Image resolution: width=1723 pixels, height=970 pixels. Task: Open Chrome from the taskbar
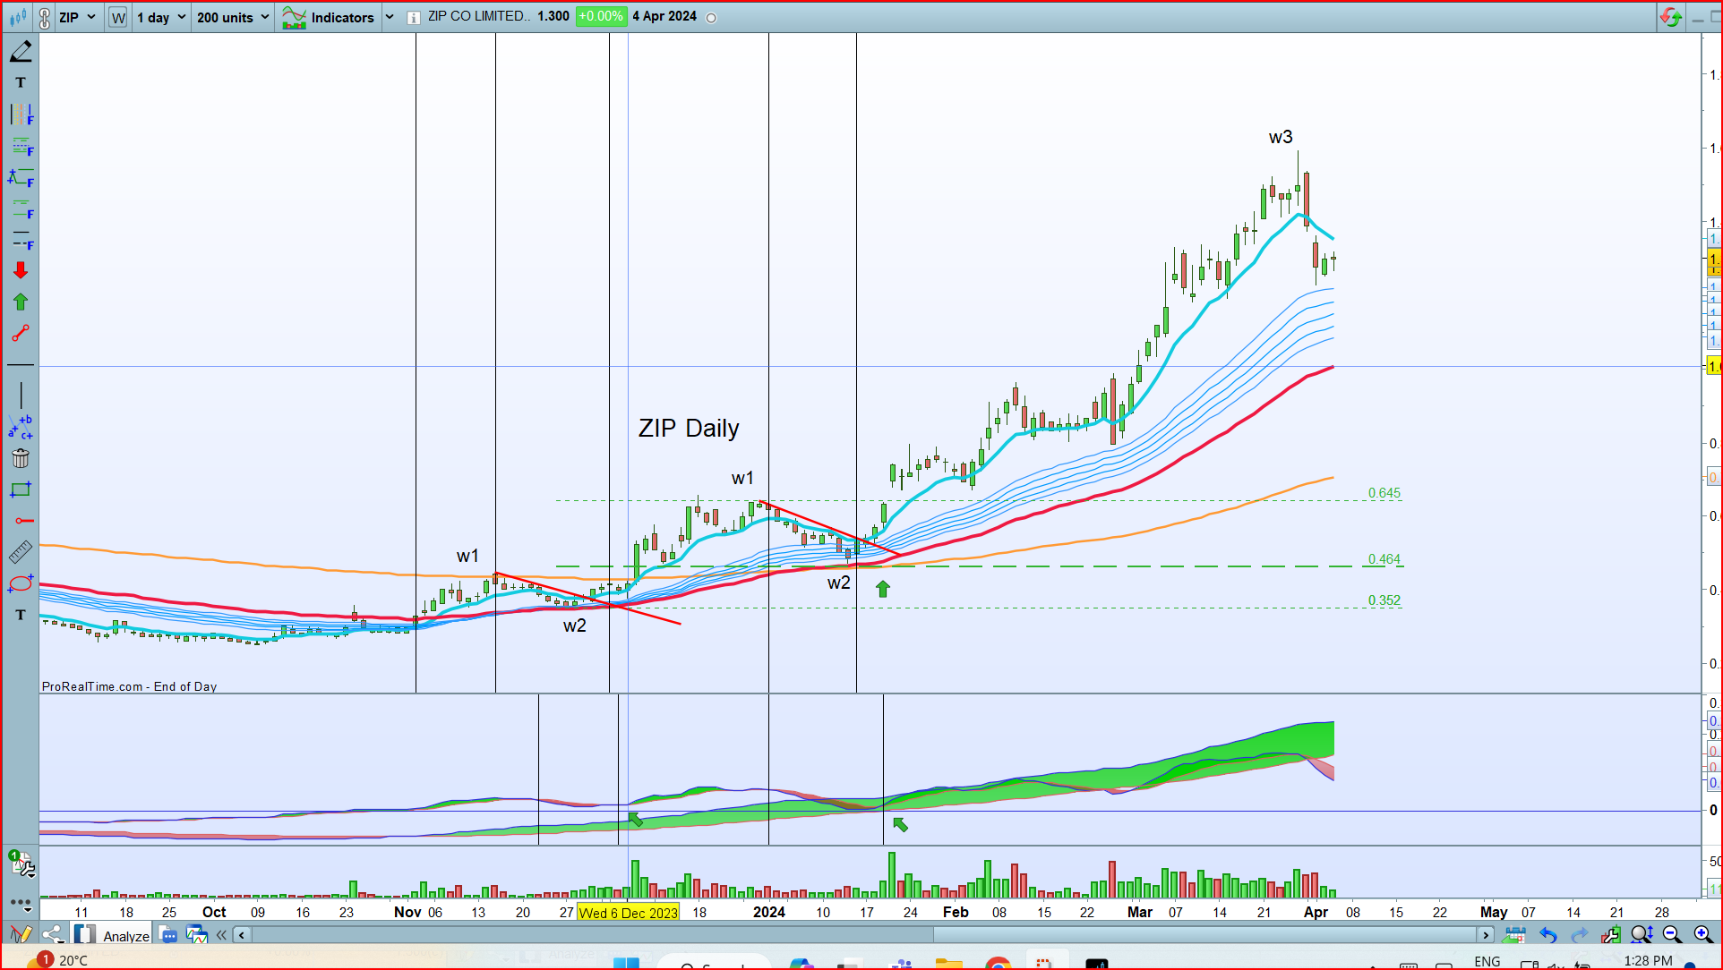coord(997,964)
